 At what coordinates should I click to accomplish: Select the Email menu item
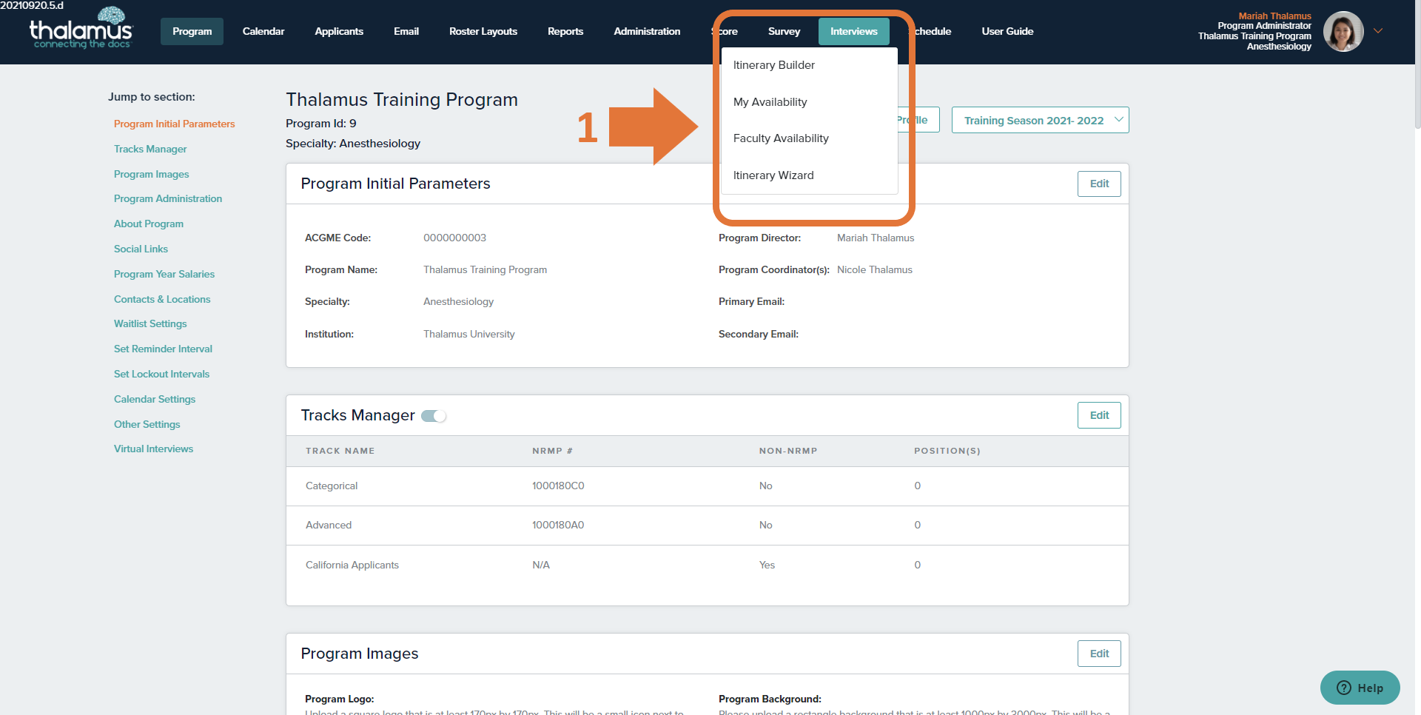406,31
